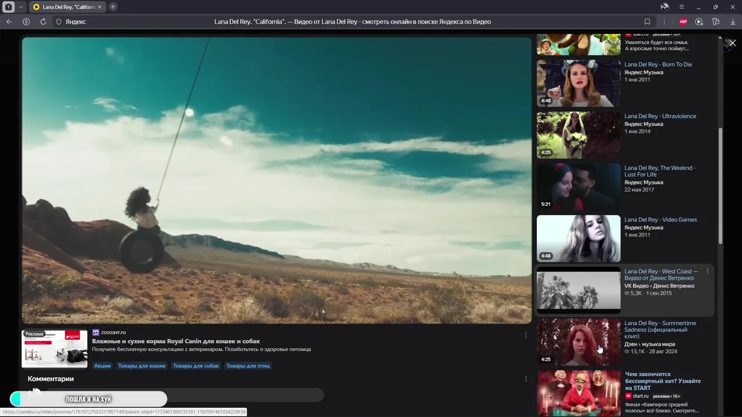Open address bar three-dot menu
Screen dimensions: 742x417
[664, 21]
